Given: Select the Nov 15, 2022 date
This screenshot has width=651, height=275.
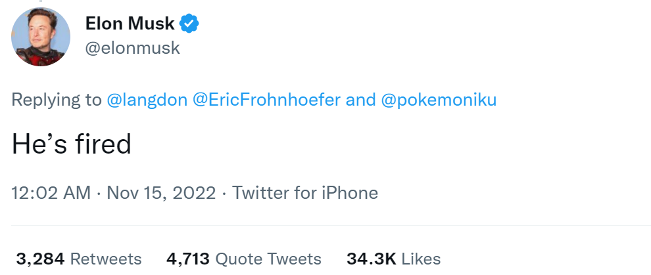Looking at the screenshot, I should tap(161, 194).
